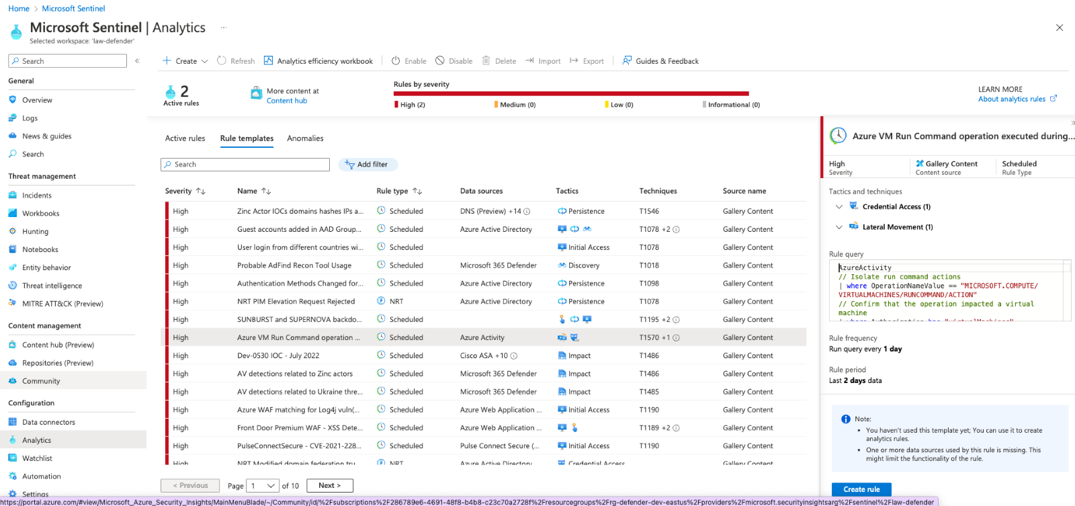Open the ellipsis menu next to Analytics title
1075x506 pixels.
click(224, 28)
